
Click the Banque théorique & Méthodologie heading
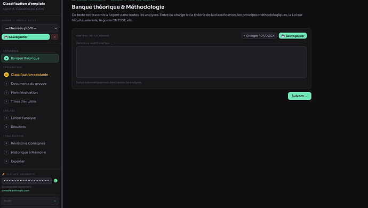click(118, 7)
